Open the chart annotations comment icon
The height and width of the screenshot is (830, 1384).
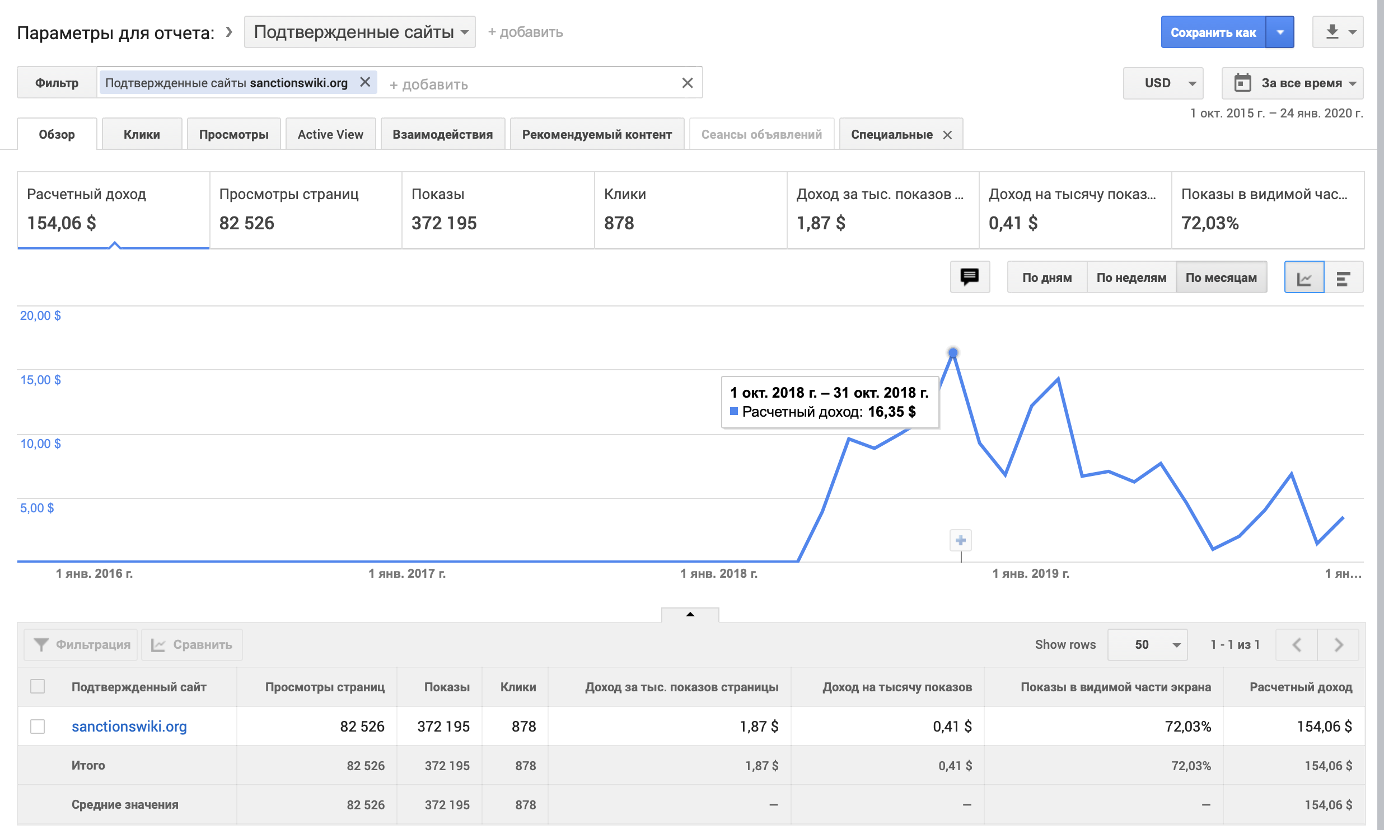coord(969,277)
